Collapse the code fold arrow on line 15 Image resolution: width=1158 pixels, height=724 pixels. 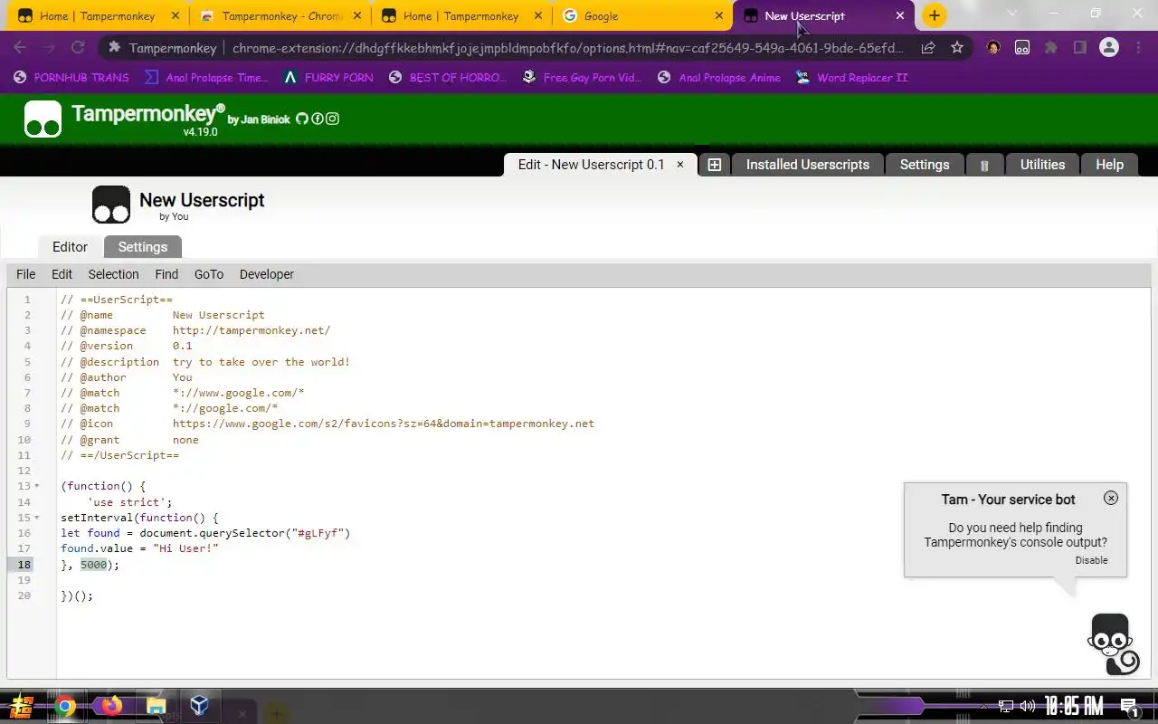pyautogui.click(x=37, y=518)
